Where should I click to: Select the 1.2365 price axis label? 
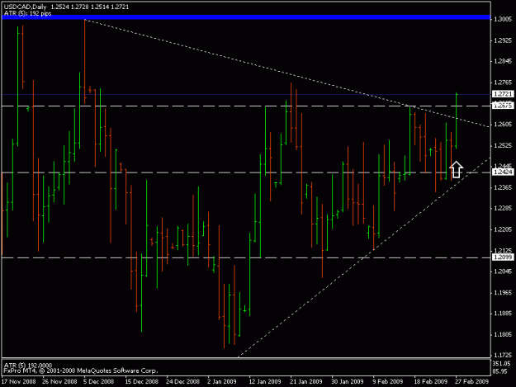503,187
